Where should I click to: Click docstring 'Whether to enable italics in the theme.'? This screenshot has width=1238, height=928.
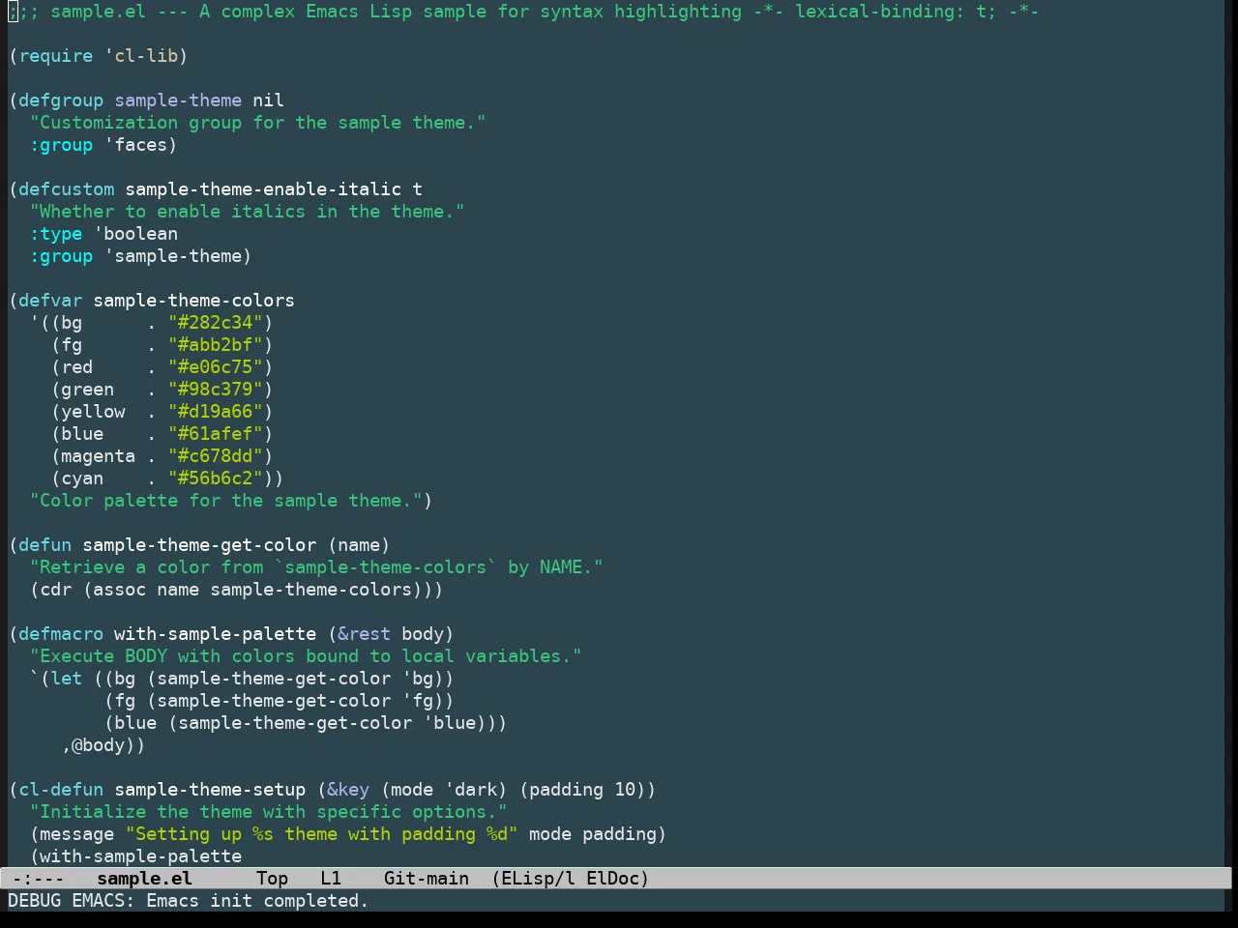[247, 212]
